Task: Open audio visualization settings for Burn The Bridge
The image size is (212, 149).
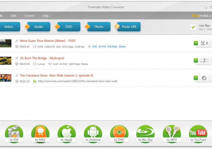Action: (x=204, y=60)
